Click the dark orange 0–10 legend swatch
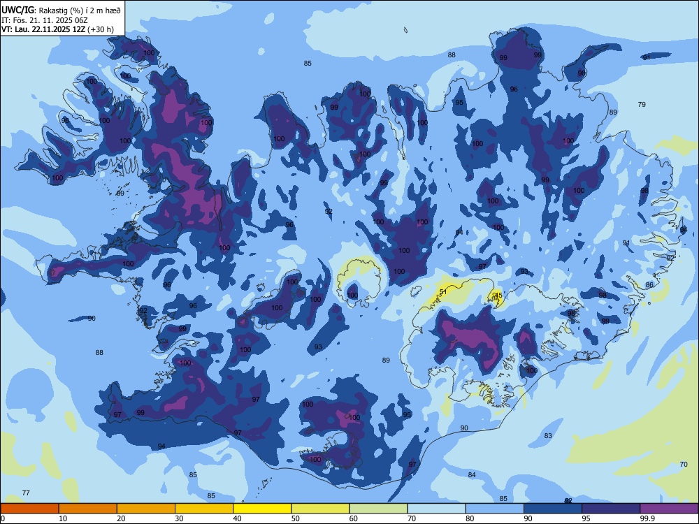This screenshot has width=699, height=524. coord(29,509)
